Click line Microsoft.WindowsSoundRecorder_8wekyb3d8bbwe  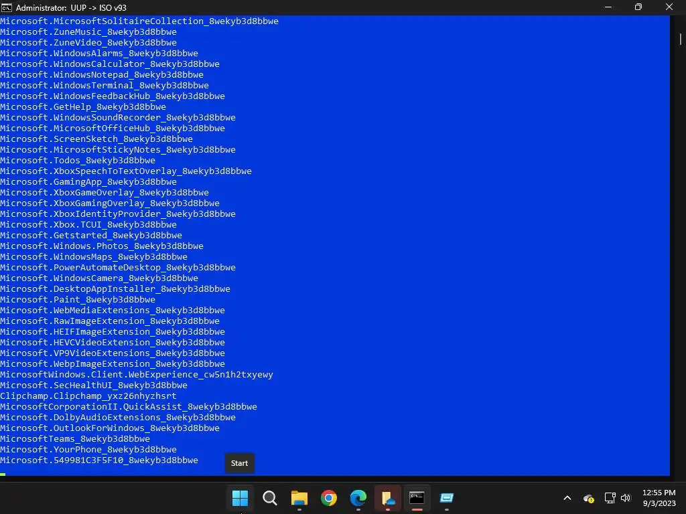click(x=118, y=118)
